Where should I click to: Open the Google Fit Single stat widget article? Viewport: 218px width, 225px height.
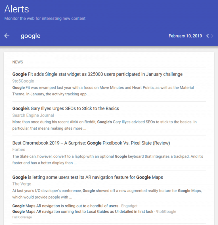97,74
